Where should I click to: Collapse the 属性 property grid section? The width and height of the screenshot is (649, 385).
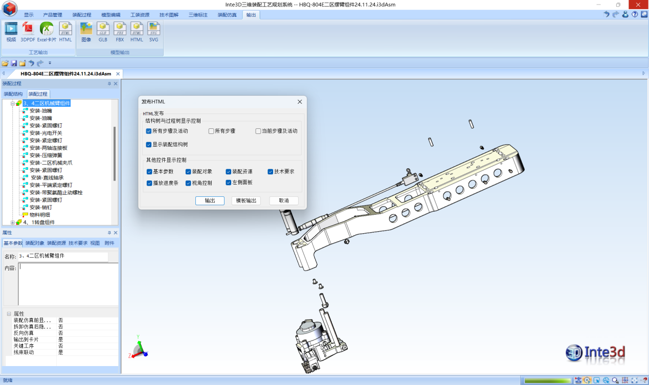9,313
